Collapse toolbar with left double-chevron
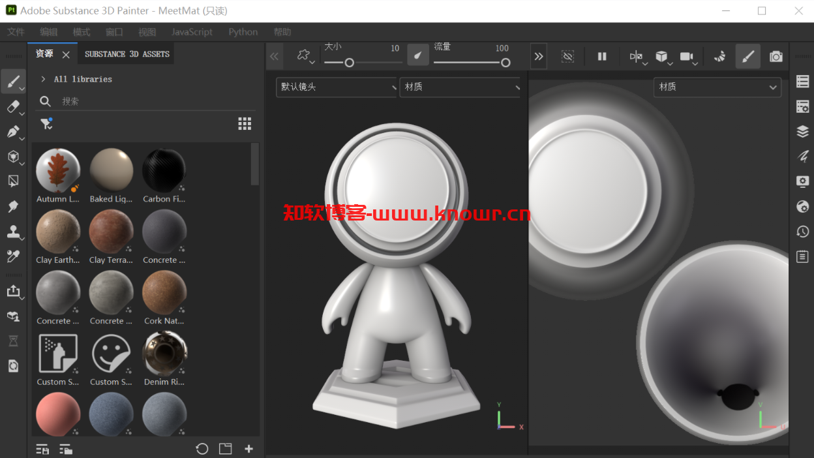 [275, 57]
